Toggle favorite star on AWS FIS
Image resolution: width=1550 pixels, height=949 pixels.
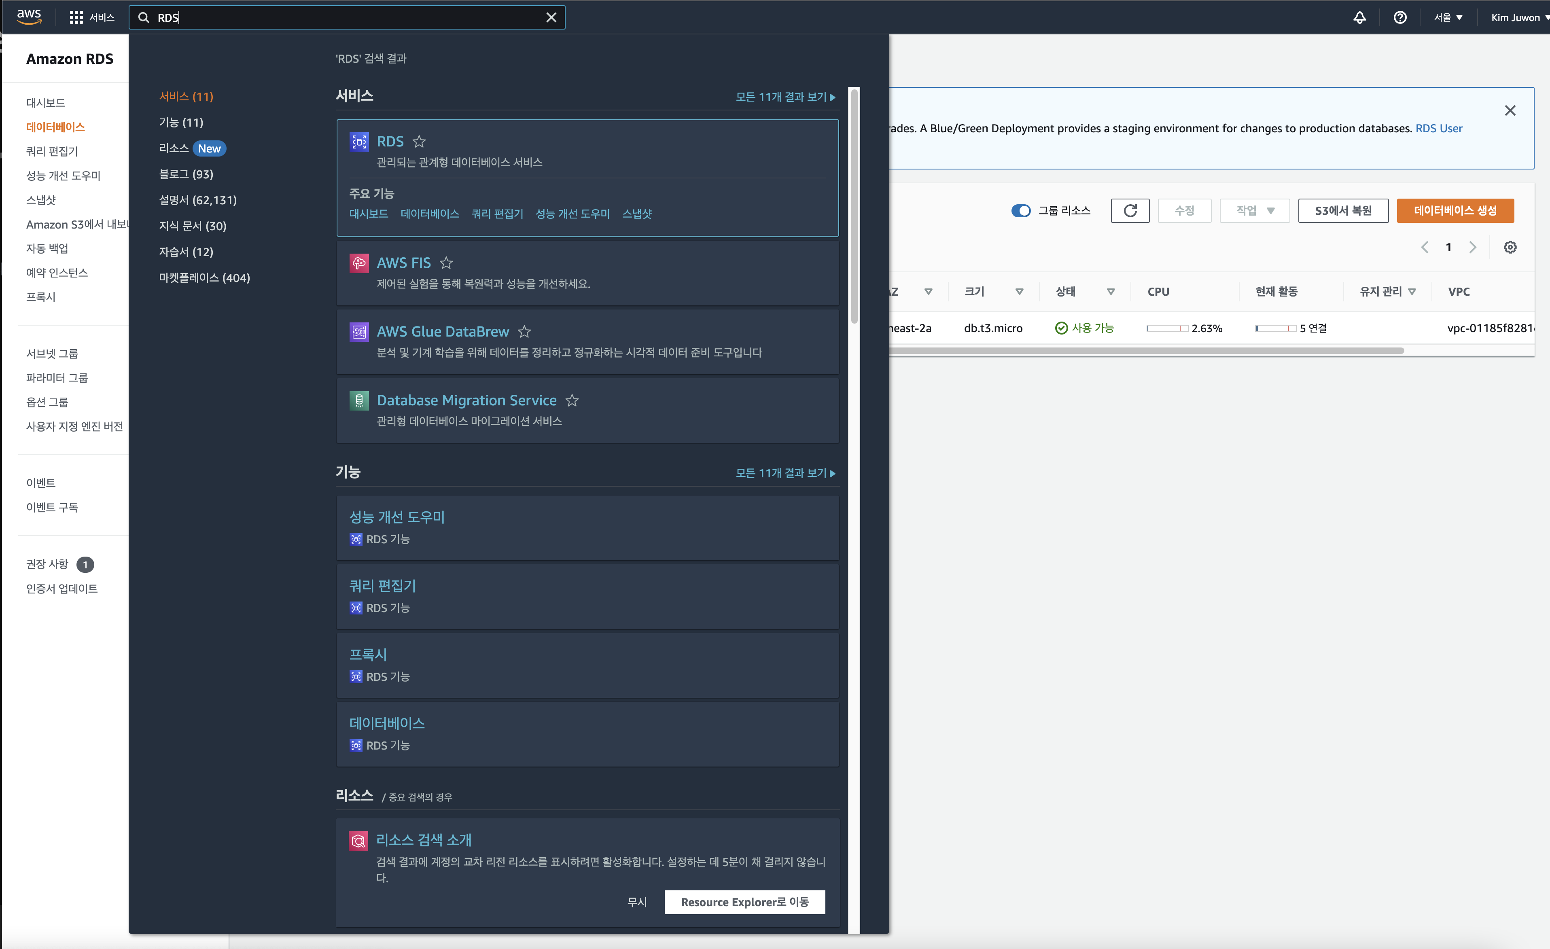446,263
